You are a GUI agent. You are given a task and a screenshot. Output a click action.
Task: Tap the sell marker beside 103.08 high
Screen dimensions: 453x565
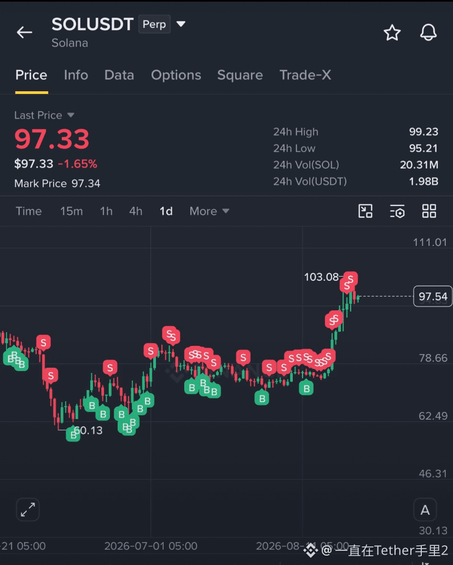[x=350, y=279]
